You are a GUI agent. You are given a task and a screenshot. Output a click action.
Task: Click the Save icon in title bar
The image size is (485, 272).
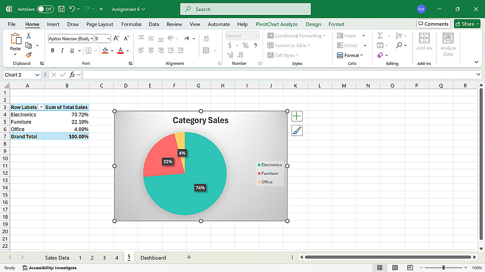61,9
